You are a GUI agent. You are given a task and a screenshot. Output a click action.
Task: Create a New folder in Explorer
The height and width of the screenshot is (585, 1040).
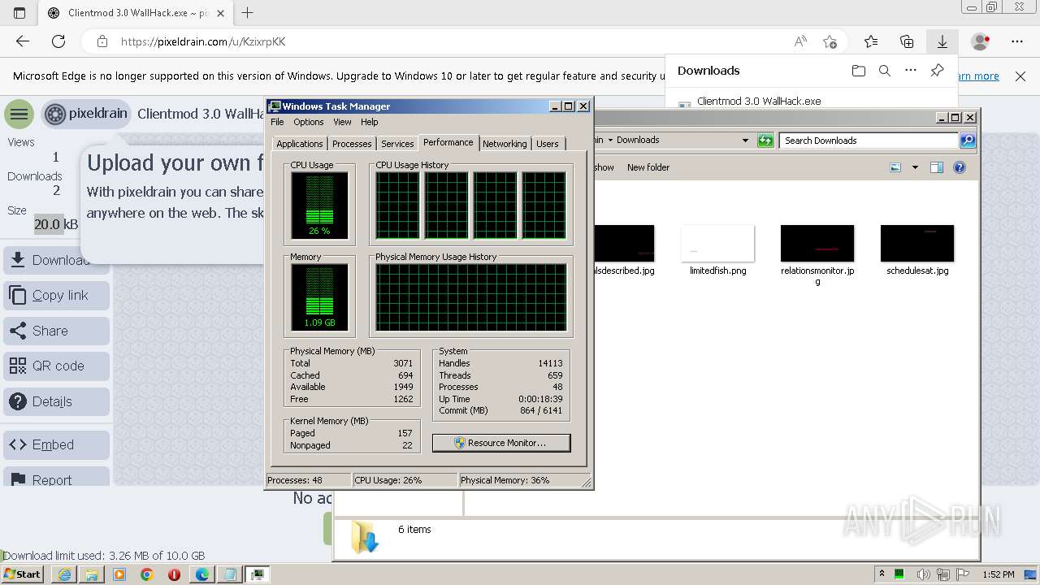click(x=648, y=167)
